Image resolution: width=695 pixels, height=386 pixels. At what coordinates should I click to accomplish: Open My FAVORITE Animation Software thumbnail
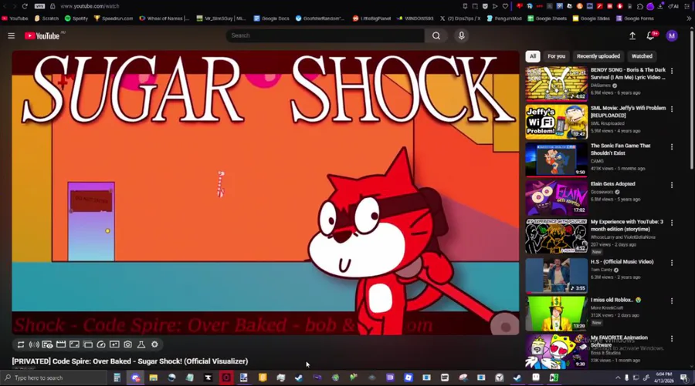pyautogui.click(x=557, y=351)
